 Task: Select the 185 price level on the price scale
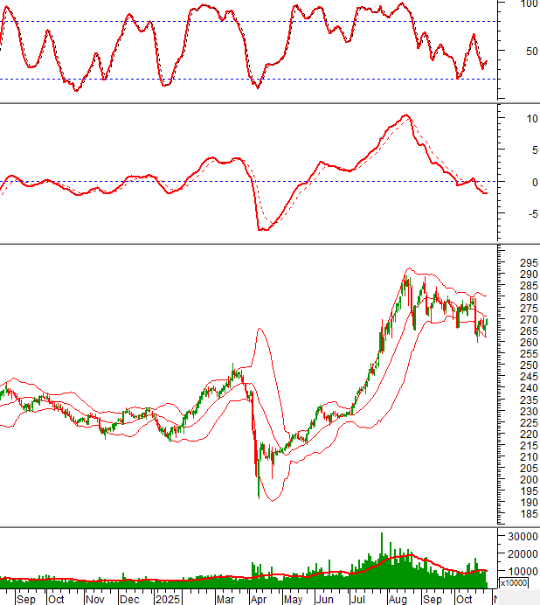(x=528, y=514)
